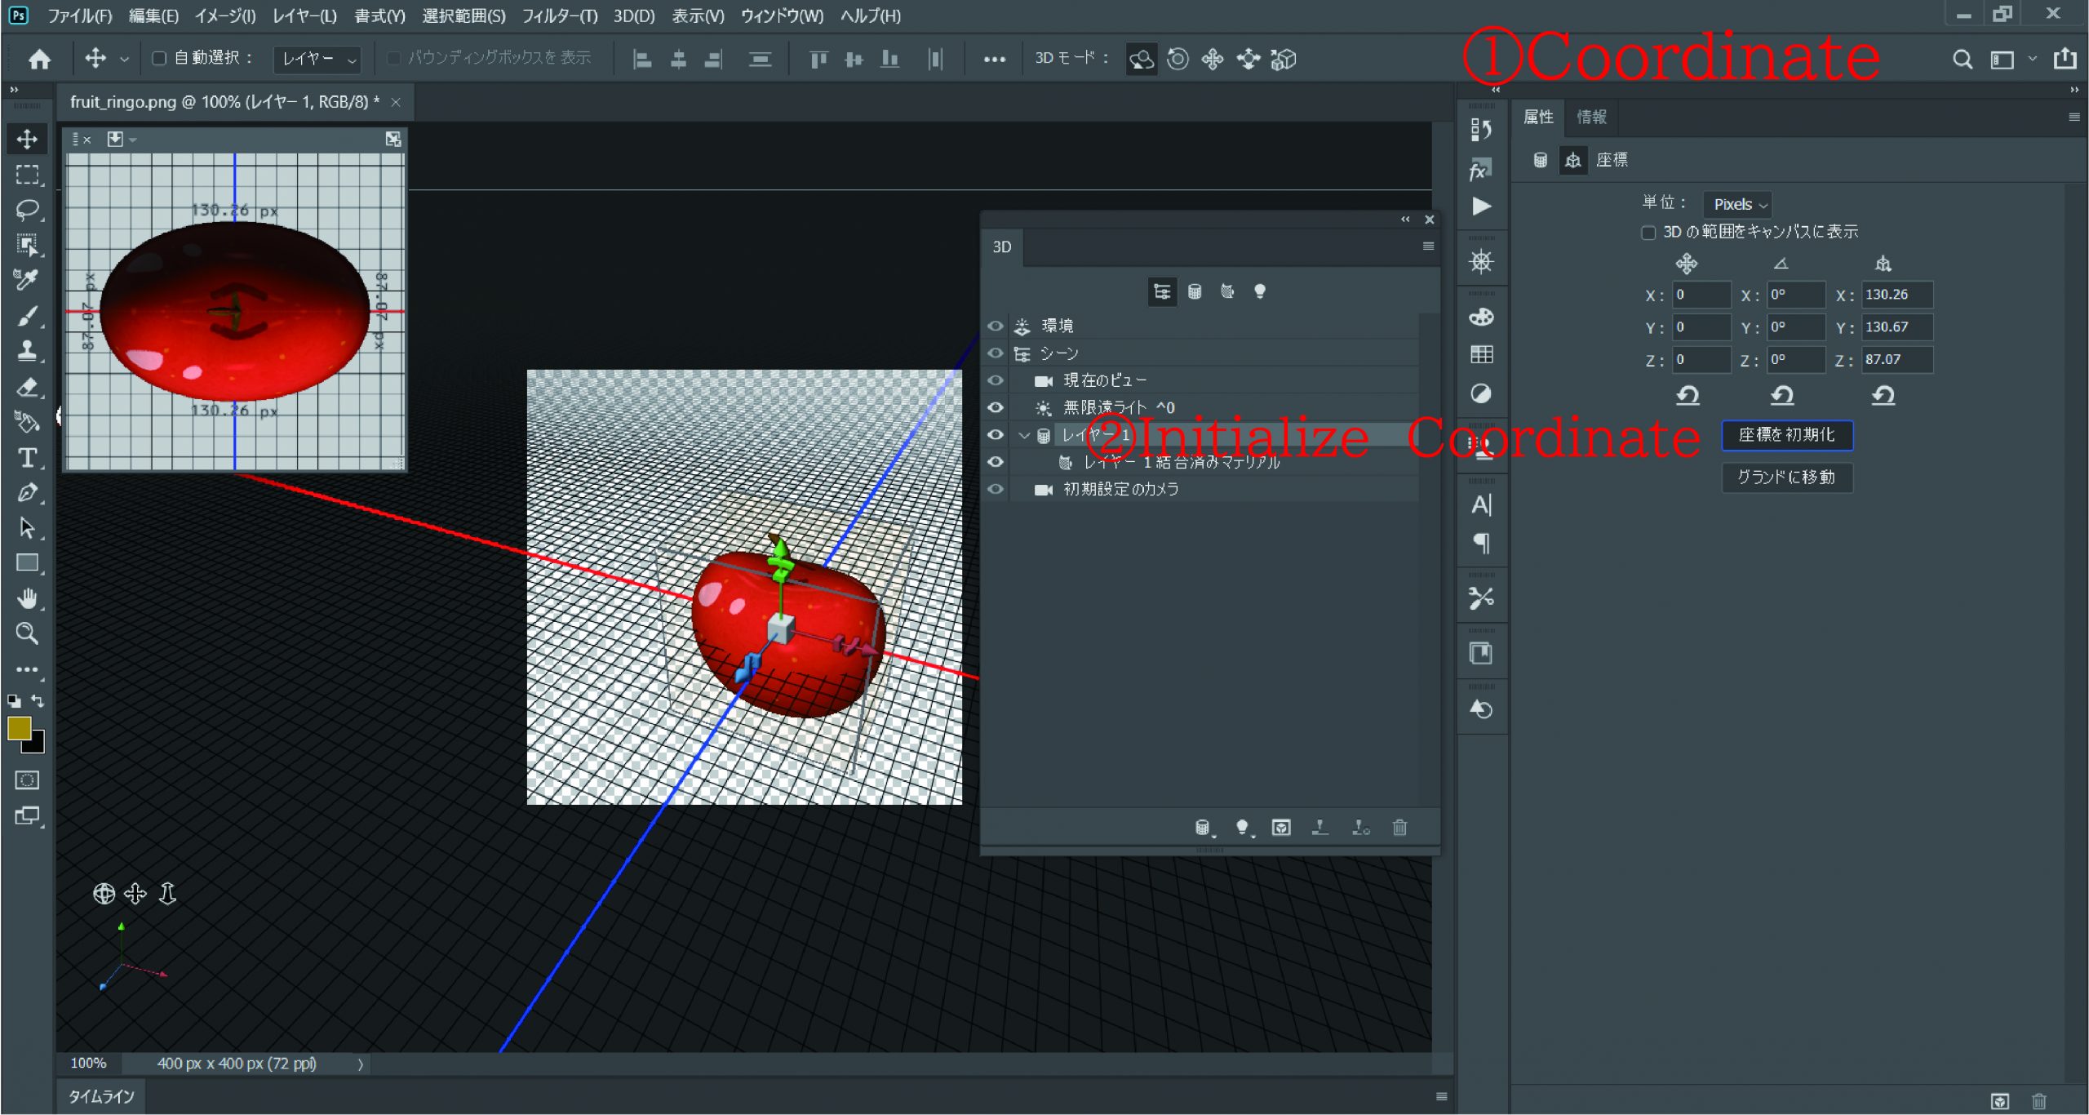Click the 3D pan camera icon
This screenshot has height=1115, width=2089.
1213,58
